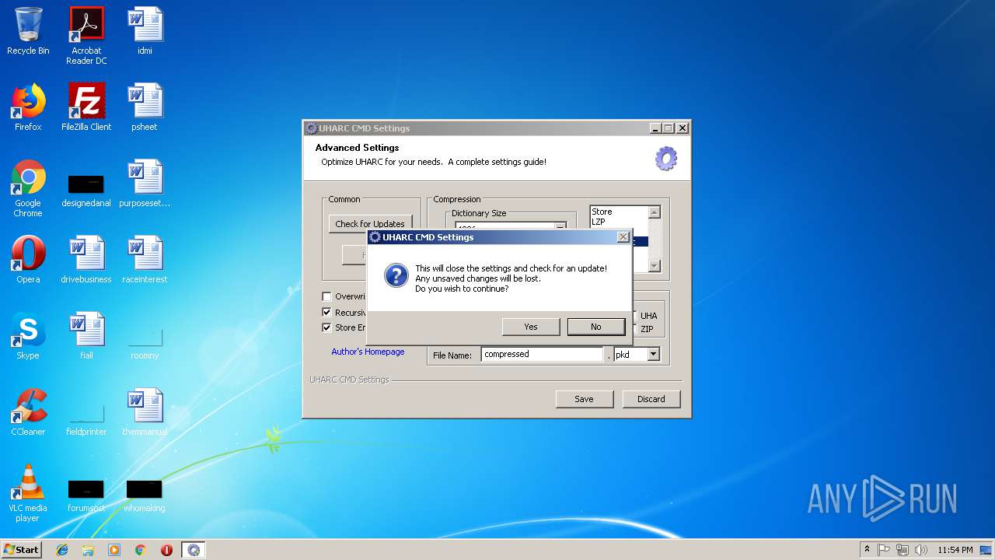Open VLC media player shortcut
Screen dimensions: 995x560
coord(28,493)
